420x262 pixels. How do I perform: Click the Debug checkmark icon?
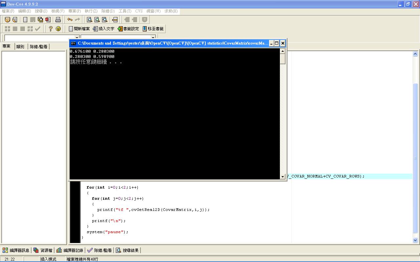click(x=38, y=29)
